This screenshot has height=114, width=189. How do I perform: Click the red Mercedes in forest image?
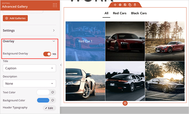[x=165, y=41]
